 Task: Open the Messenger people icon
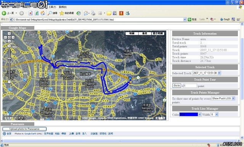pos(127,13)
